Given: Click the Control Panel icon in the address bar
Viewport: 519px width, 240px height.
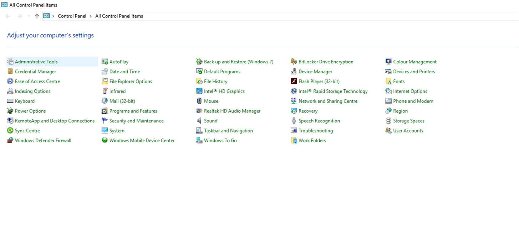Looking at the screenshot, I should click(x=46, y=16).
